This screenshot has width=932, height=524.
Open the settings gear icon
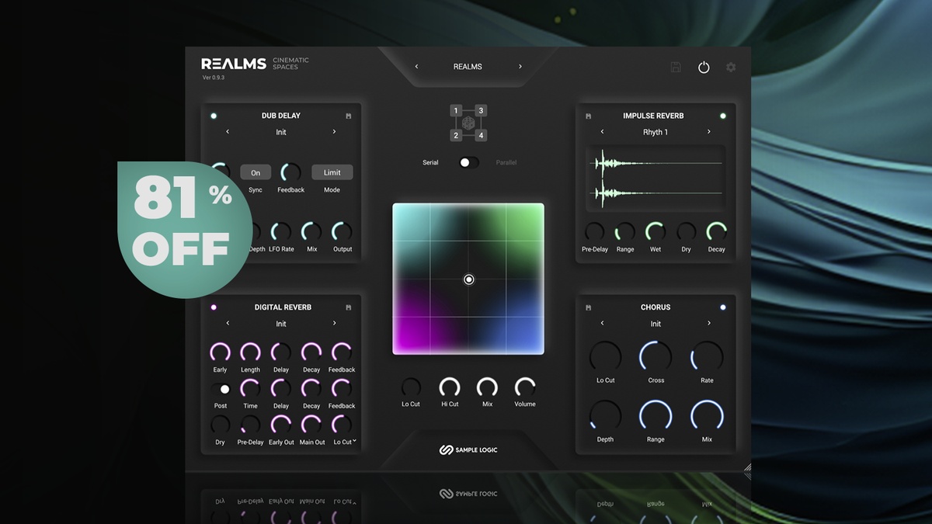pos(731,68)
